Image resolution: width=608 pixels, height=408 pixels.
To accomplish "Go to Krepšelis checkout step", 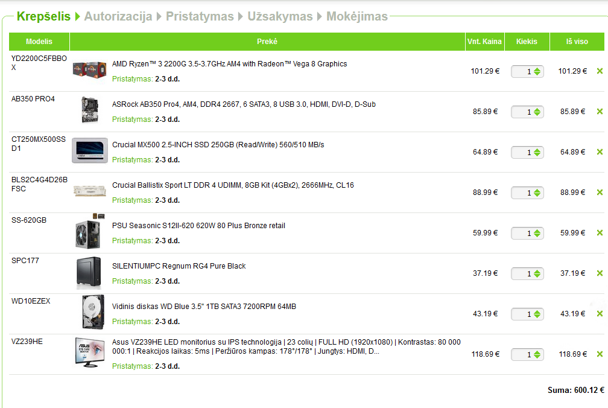I will click(43, 16).
